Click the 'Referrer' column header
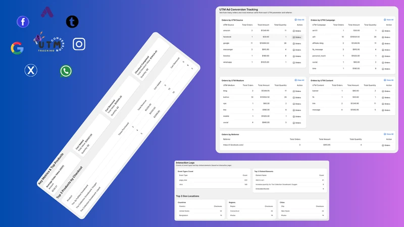The height and width of the screenshot is (227, 404). (x=226, y=139)
